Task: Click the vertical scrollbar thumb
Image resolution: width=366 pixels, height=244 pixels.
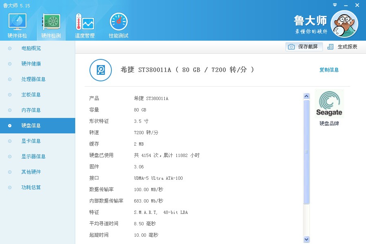Action: click(x=307, y=152)
